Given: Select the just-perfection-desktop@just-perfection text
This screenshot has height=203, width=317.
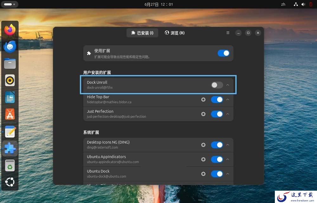Looking at the screenshot, I should [x=116, y=117].
